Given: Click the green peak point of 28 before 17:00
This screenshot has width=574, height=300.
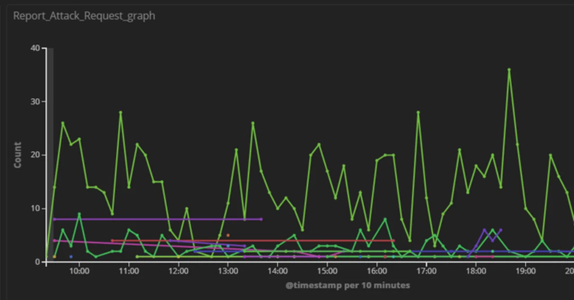Looking at the screenshot, I should pyautogui.click(x=418, y=112).
